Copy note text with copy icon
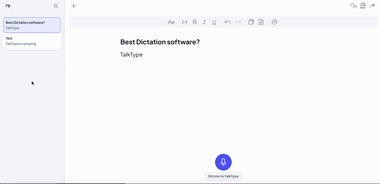This screenshot has width=380, height=184. [251, 22]
